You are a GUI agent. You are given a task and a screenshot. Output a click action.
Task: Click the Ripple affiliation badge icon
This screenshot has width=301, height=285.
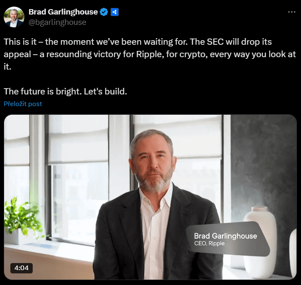pyautogui.click(x=115, y=12)
